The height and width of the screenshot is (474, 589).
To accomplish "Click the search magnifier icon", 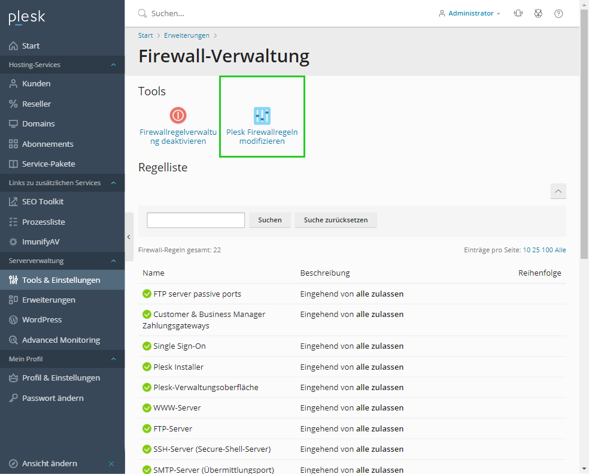I will pyautogui.click(x=142, y=14).
